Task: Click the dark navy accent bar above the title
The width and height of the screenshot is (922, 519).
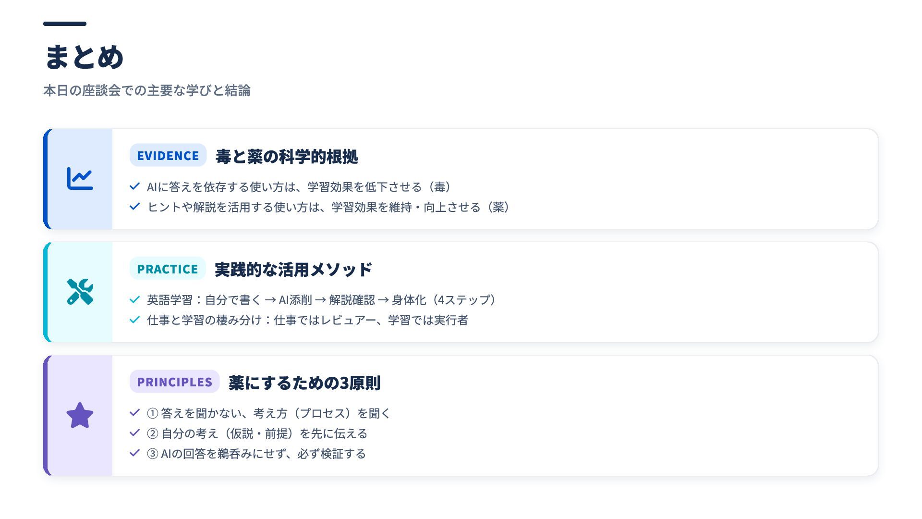Action: [x=65, y=24]
